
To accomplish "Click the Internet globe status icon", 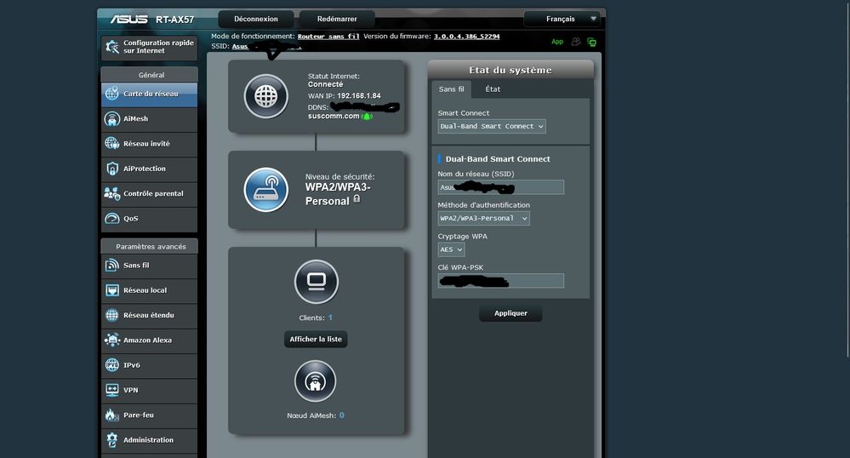I will (266, 95).
